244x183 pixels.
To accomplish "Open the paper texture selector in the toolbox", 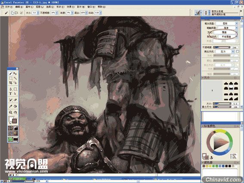I will coord(10,128).
